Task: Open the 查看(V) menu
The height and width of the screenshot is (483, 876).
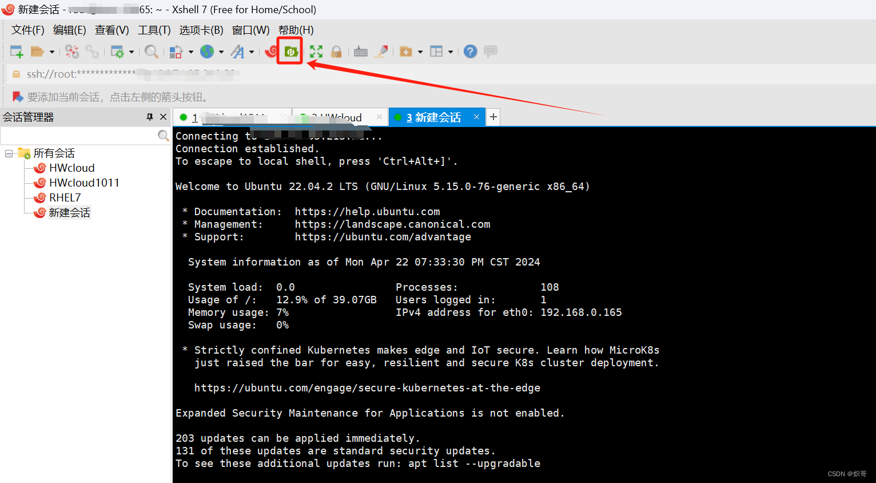Action: 112,30
